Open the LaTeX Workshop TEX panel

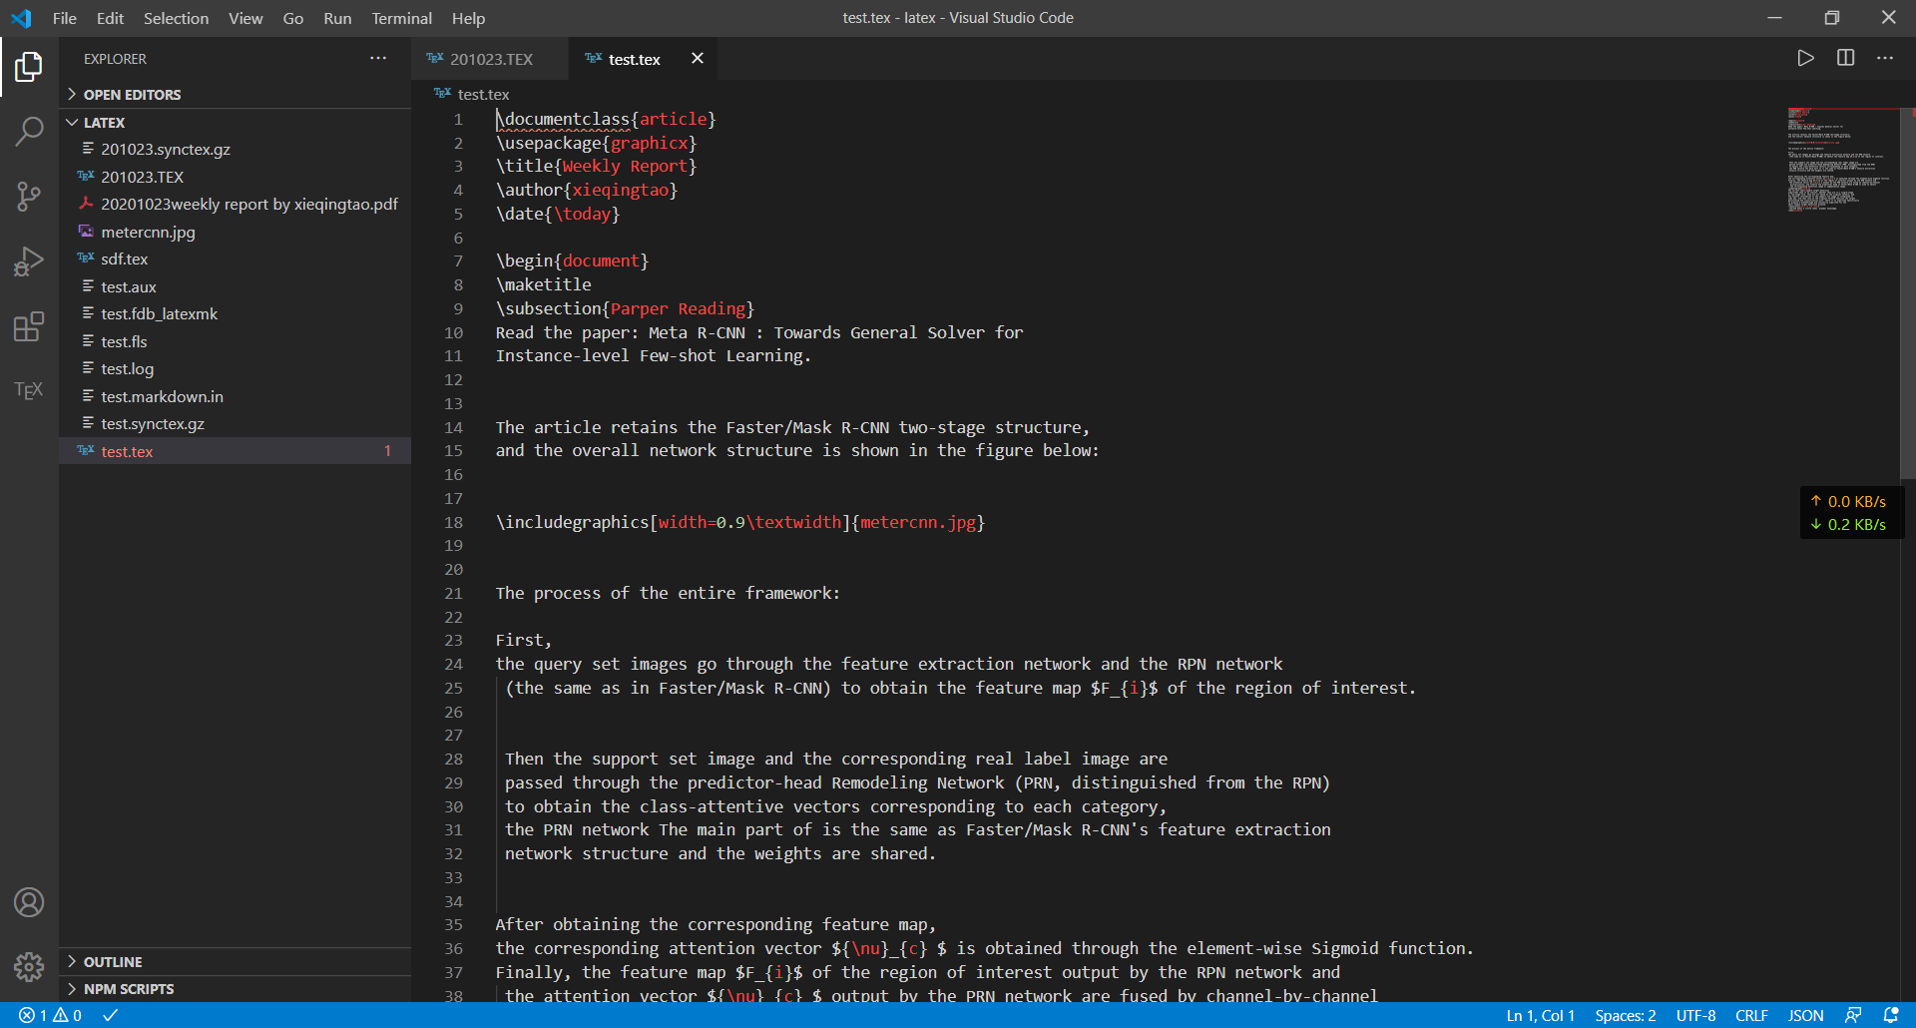29,390
